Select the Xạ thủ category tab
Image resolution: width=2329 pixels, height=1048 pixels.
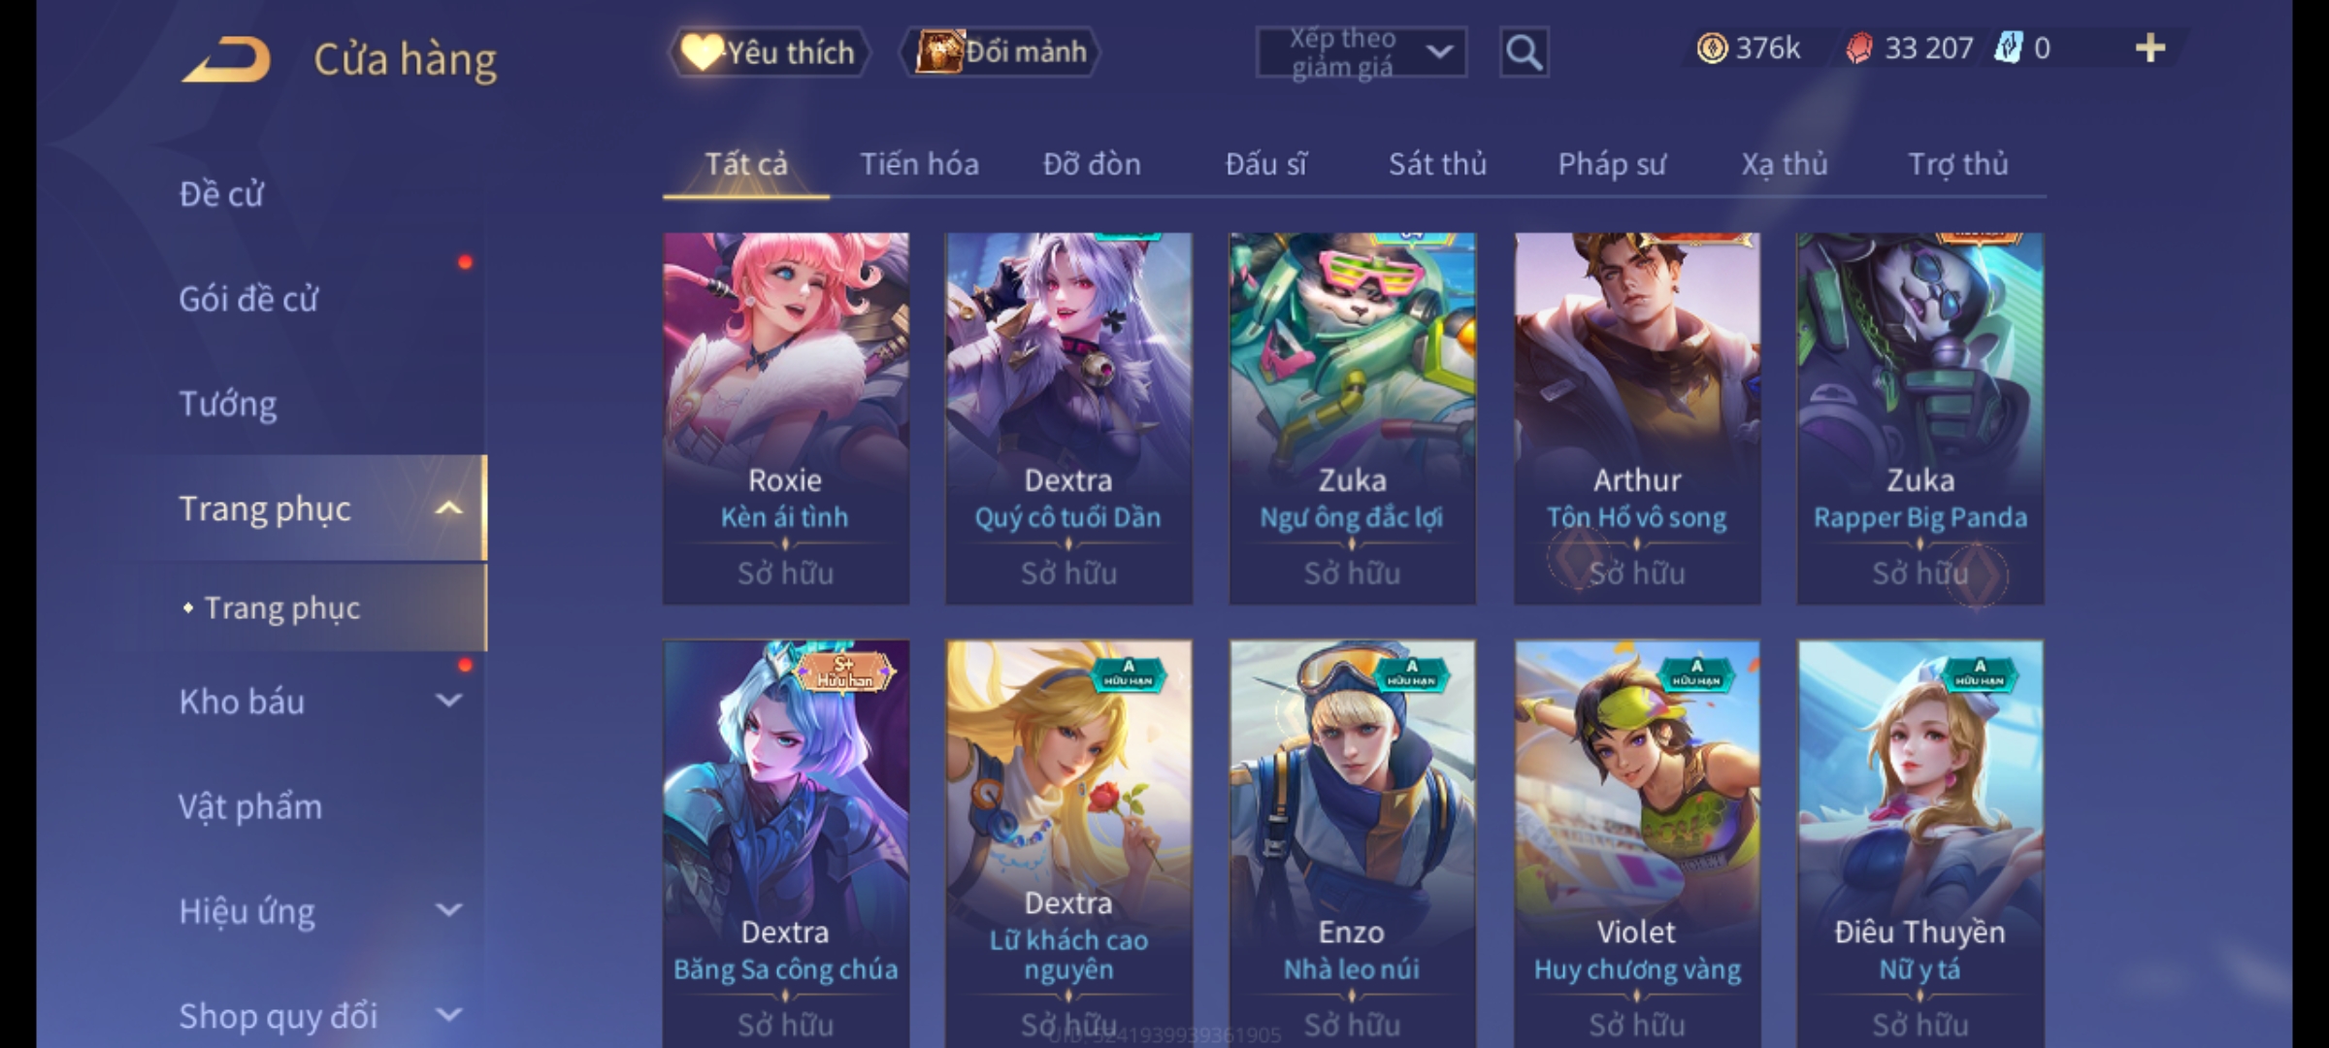point(1784,165)
